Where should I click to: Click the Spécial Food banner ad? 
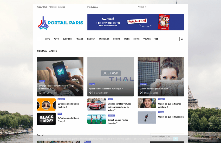click(x=135, y=22)
